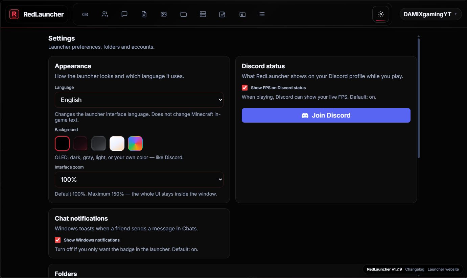Click the Join Discord button
This screenshot has height=278, width=467.
326,115
